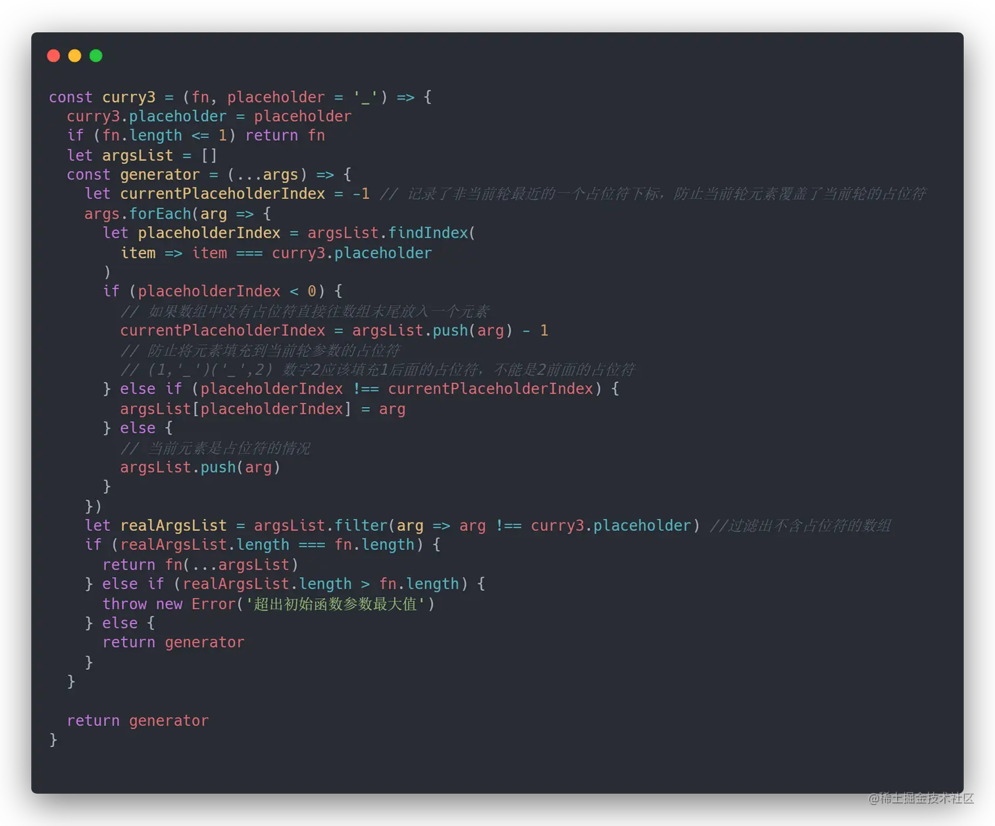Click 'let currentPlaceholderIndex = -1' declaration

(x=227, y=194)
